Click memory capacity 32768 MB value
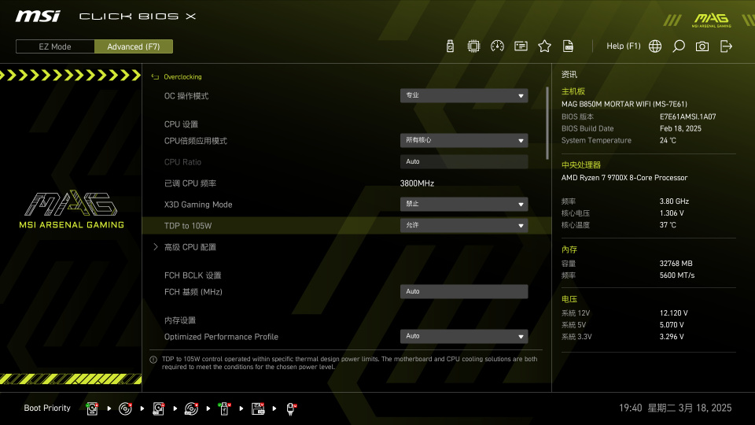Viewport: 755px width, 425px height. (x=676, y=263)
